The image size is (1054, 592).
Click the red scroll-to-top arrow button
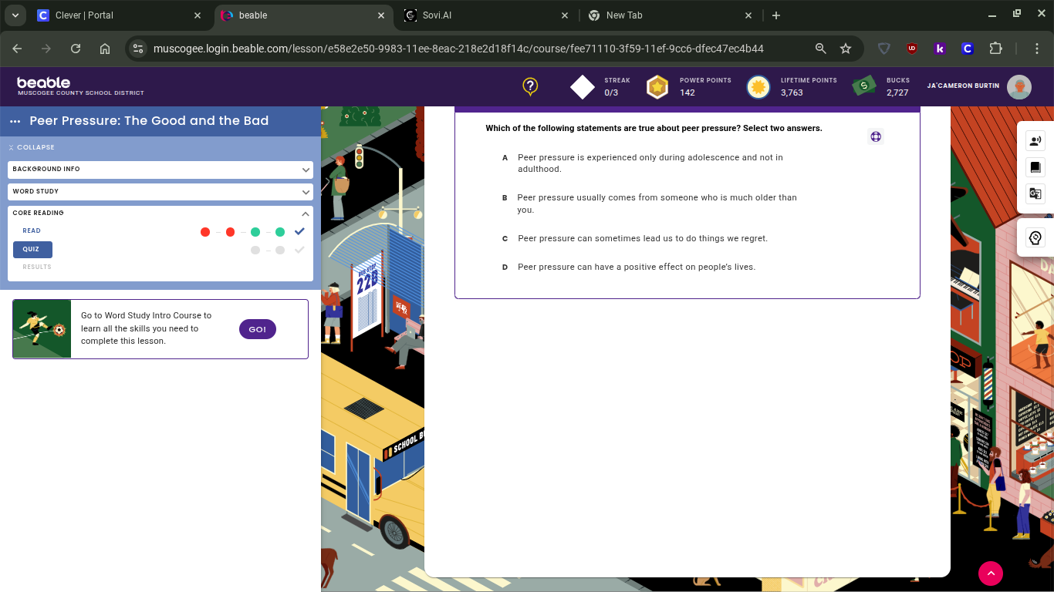tap(990, 573)
